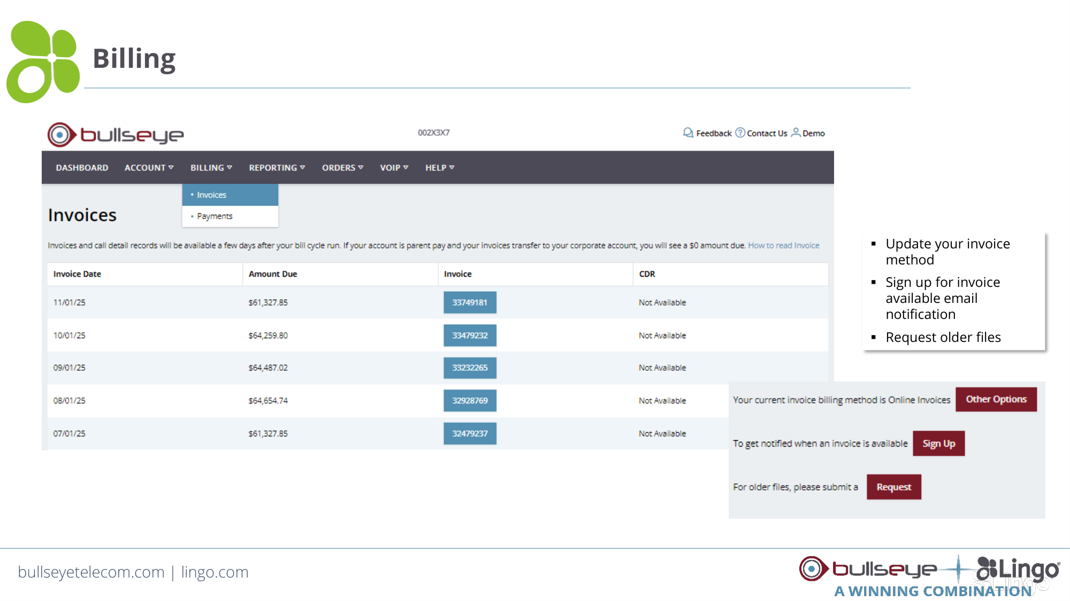This screenshot has width=1070, height=601.
Task: Go to the Dashboard menu item
Action: coord(82,168)
